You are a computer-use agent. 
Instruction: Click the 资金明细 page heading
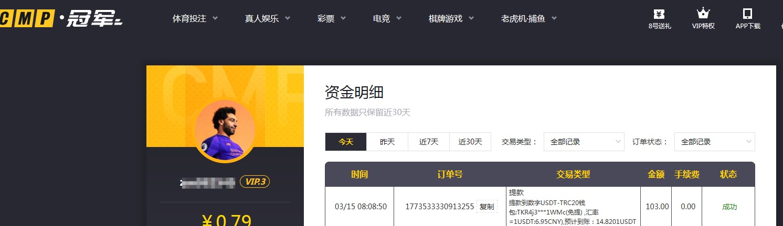point(354,93)
